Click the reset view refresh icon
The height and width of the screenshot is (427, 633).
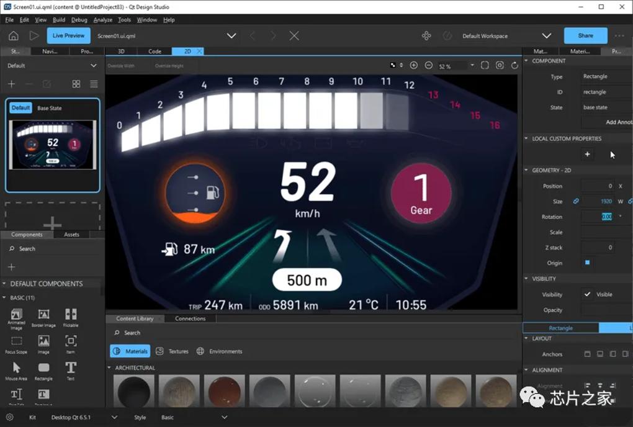[x=514, y=65]
